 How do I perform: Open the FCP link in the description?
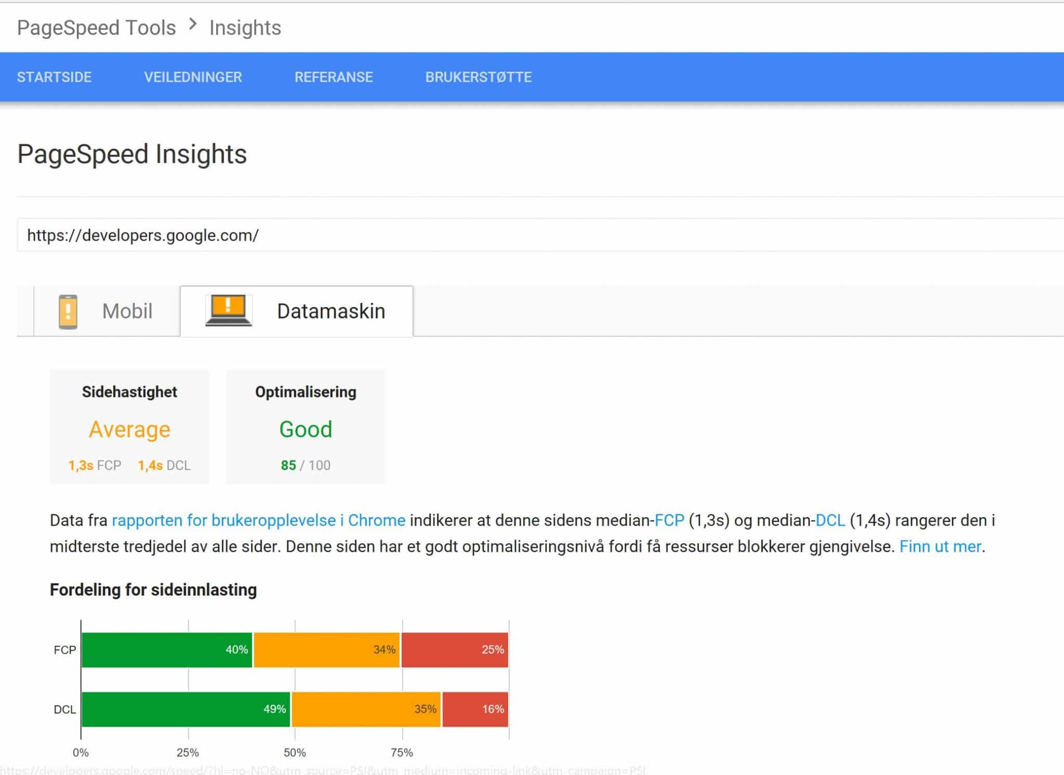click(x=669, y=520)
